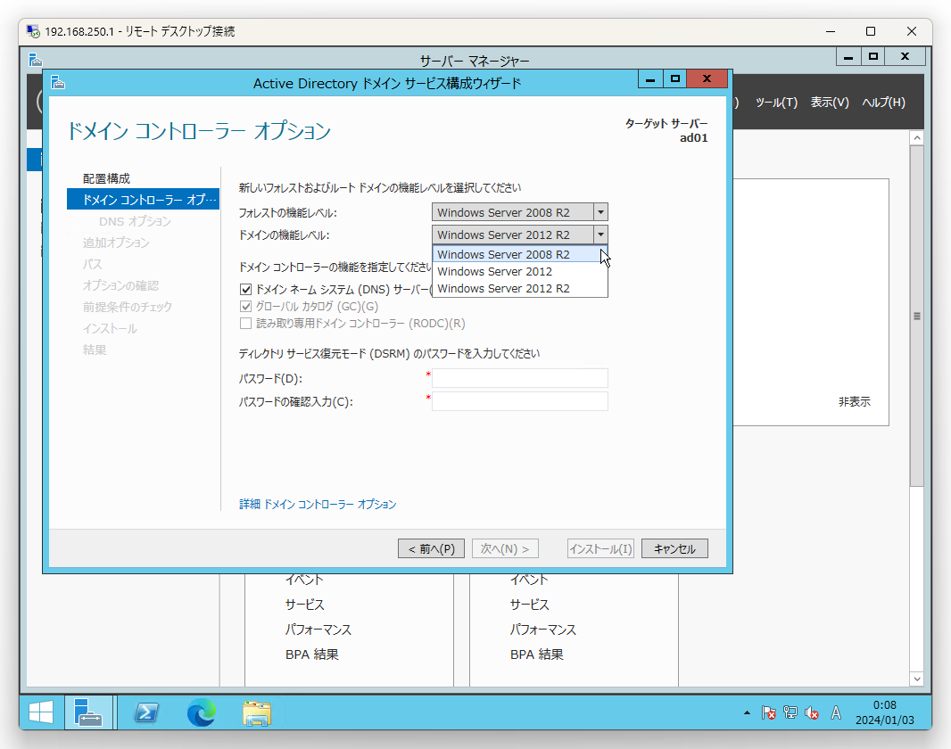Screen dimensions: 951x749
Task: Open the 詳細 ドメイン コントローラー オプション link
Action: tap(318, 504)
